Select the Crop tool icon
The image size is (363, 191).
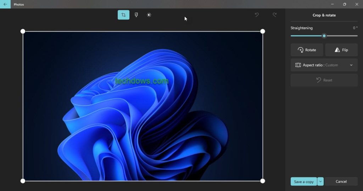123,15
